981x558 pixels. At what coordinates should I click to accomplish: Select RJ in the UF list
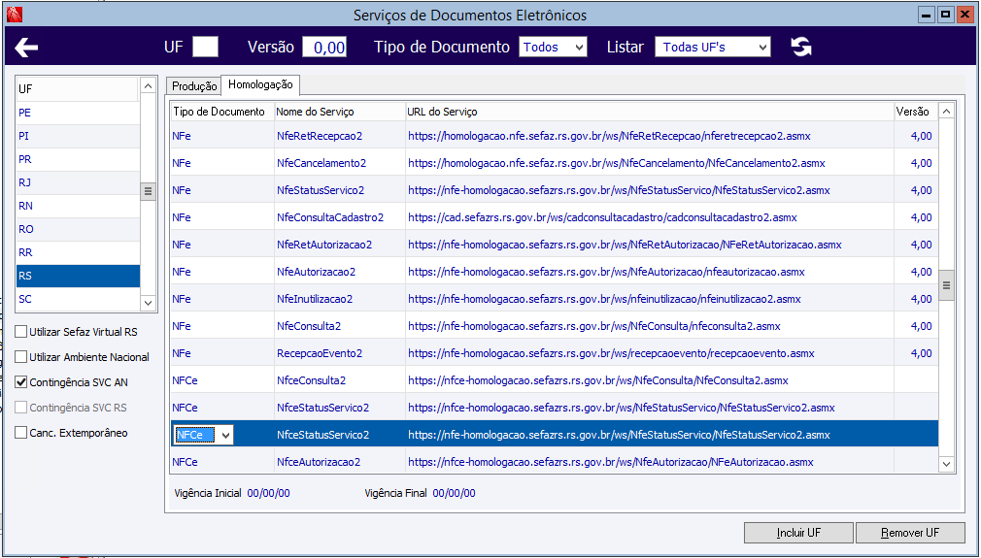click(78, 182)
